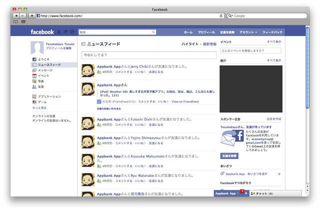Click avatar beside Yojiro Shimazutsu post
Screen dimensions: 320x211
pos(88,142)
